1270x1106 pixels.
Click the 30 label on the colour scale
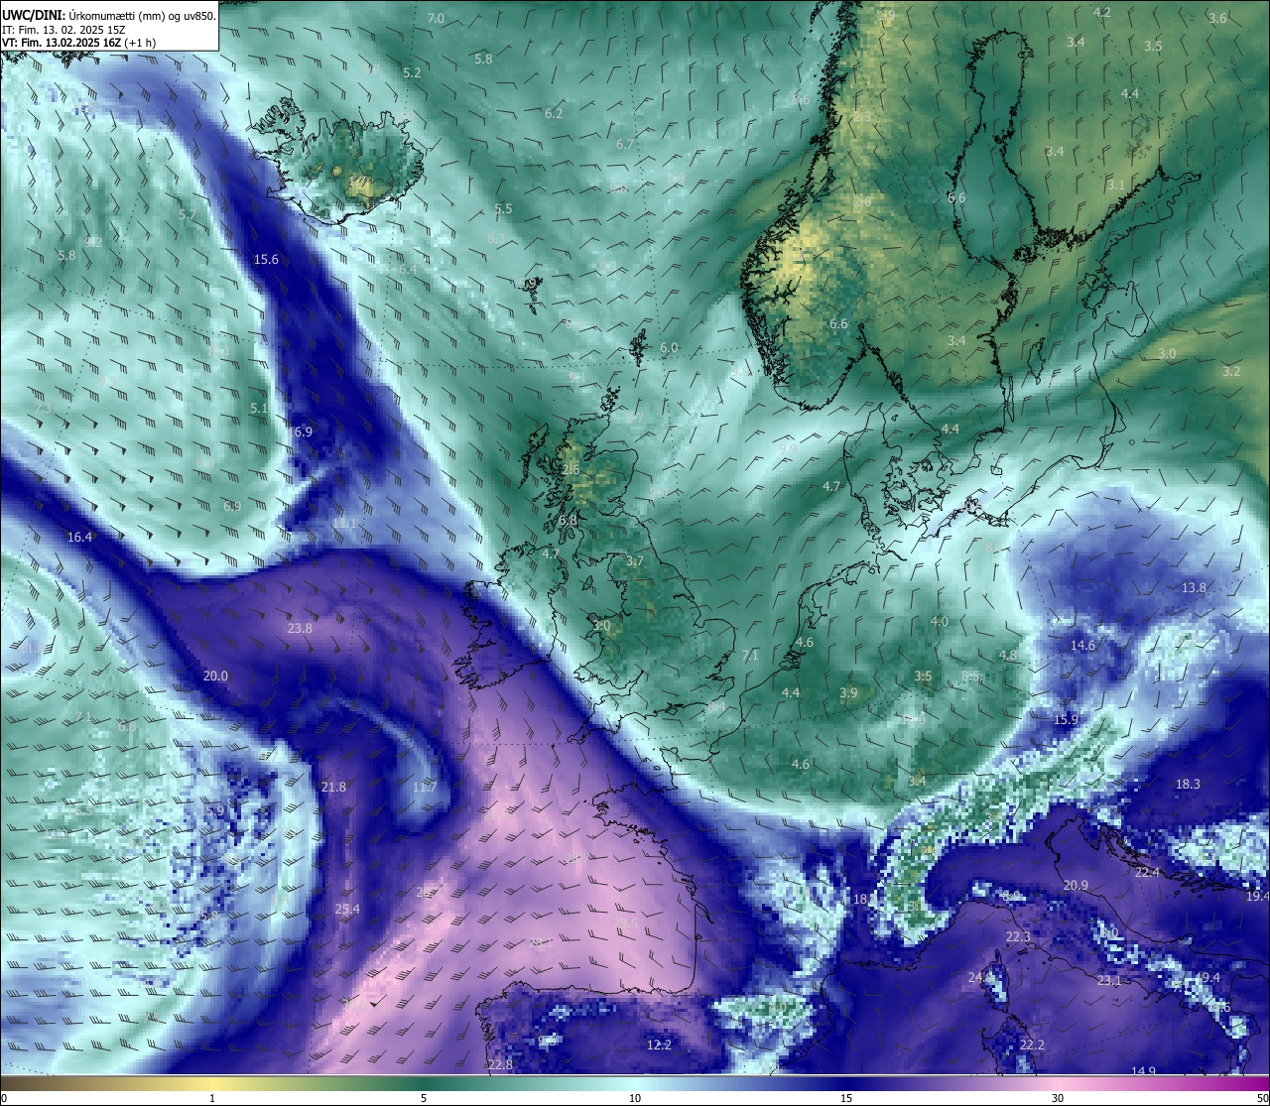point(1058,1098)
